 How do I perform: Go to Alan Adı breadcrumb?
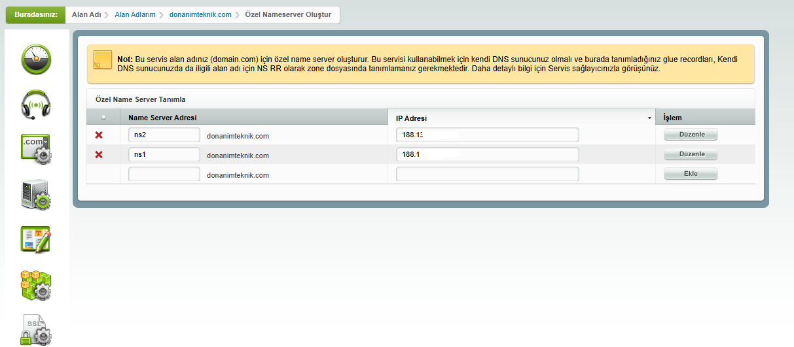coord(86,14)
